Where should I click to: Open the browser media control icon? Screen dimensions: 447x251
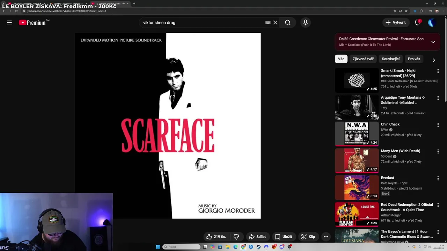(431, 11)
